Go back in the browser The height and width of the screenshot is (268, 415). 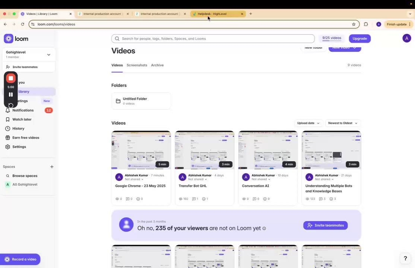point(5,24)
